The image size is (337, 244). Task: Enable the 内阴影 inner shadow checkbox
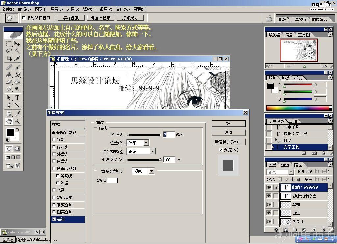click(54, 147)
